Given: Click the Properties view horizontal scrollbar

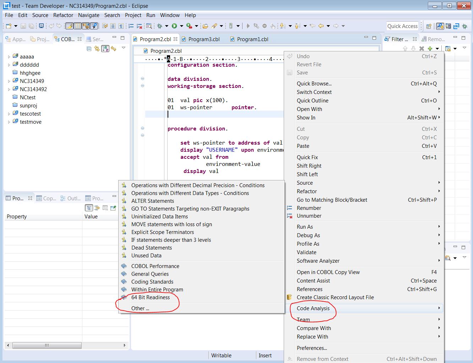Looking at the screenshot, I should pos(47,345).
